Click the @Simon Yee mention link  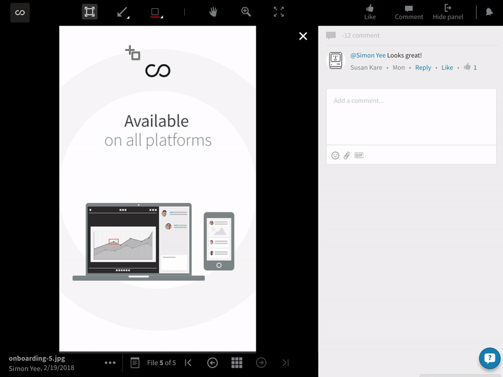click(367, 55)
